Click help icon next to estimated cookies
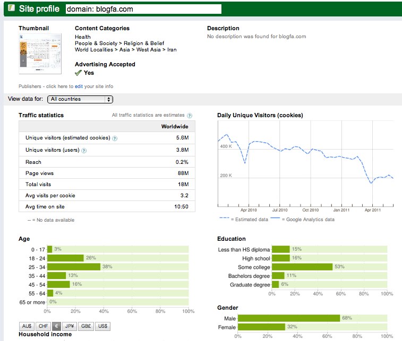Image resolution: width=402 pixels, height=341 pixels. (115, 138)
